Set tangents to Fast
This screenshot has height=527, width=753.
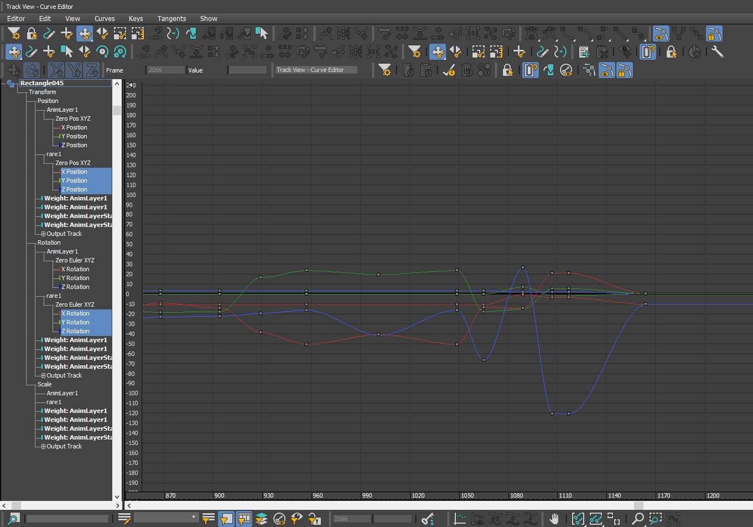tap(567, 33)
